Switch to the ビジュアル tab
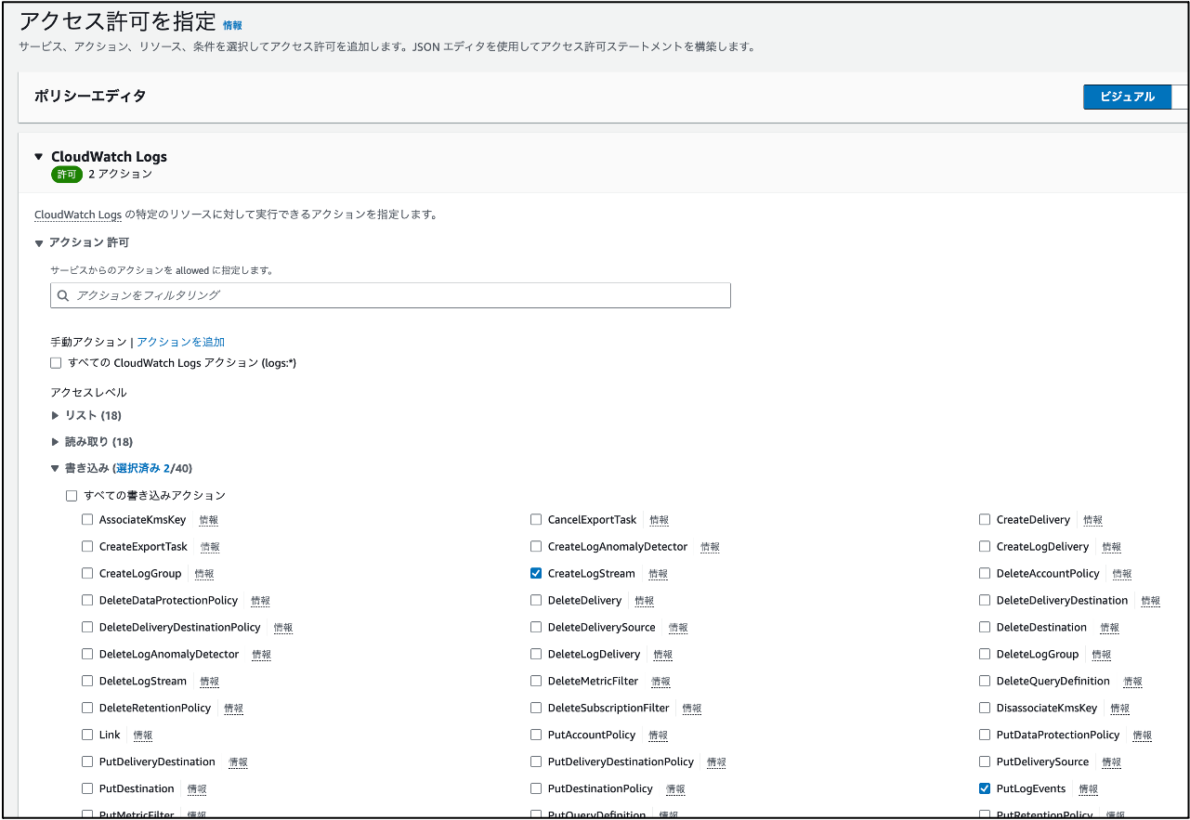Image resolution: width=1190 pixels, height=820 pixels. 1127,96
